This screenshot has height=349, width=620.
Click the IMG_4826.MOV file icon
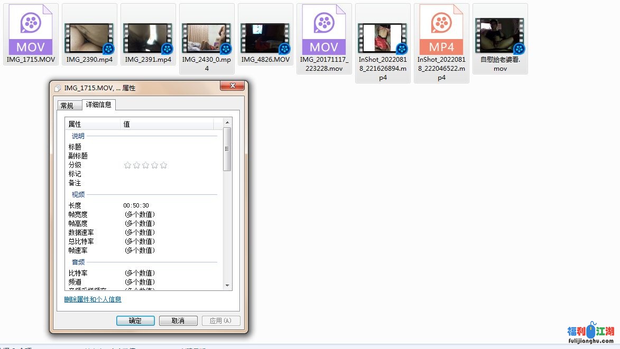(x=265, y=37)
